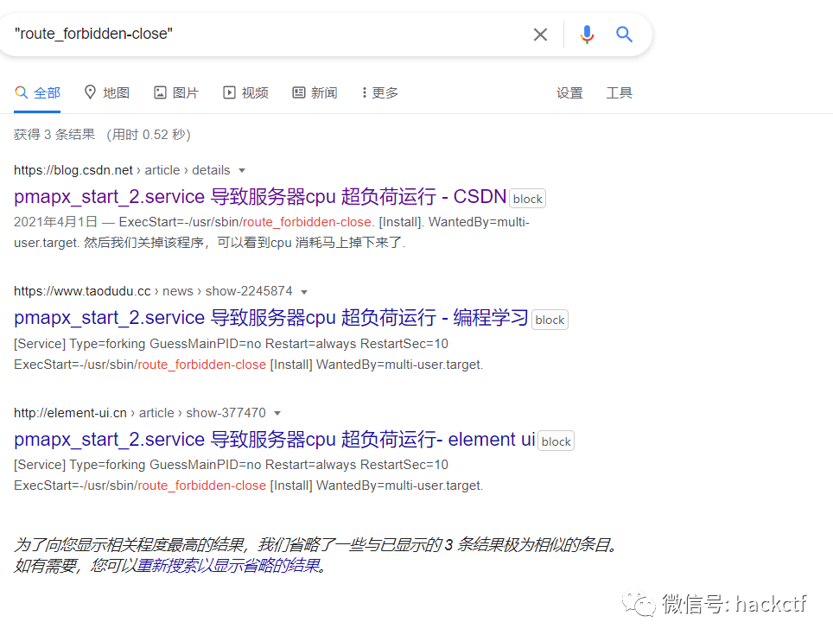Open the 编程学习 result title link
Image resolution: width=833 pixels, height=641 pixels.
pyautogui.click(x=271, y=318)
